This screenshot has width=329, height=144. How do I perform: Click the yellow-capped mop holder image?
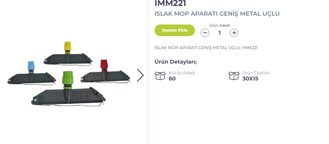67,55
